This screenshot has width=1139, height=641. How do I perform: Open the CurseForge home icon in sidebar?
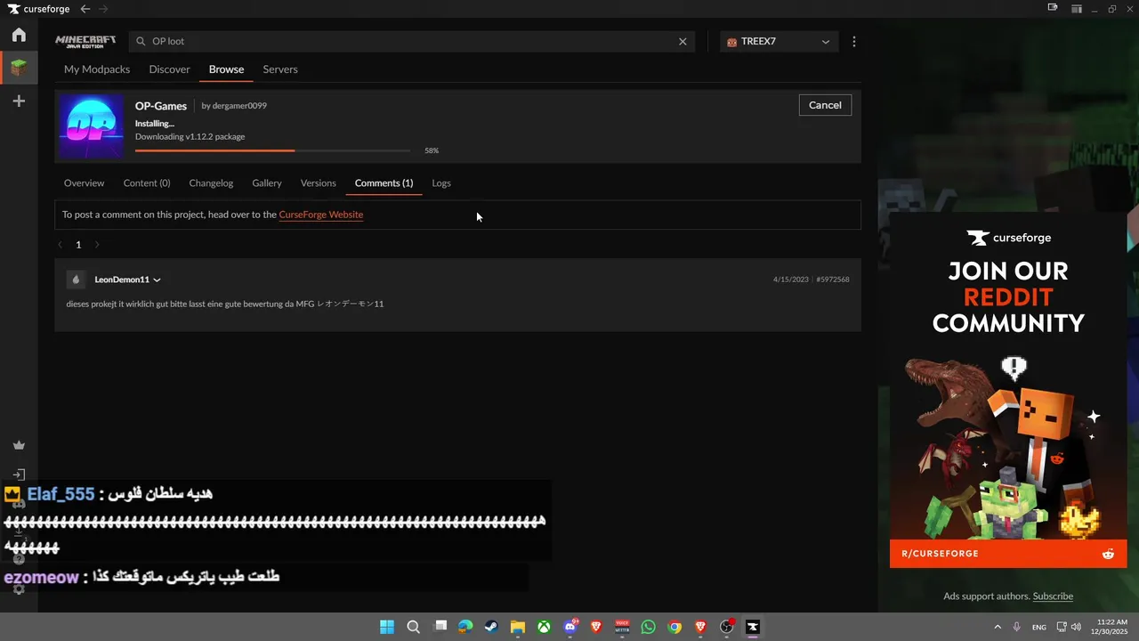(19, 35)
